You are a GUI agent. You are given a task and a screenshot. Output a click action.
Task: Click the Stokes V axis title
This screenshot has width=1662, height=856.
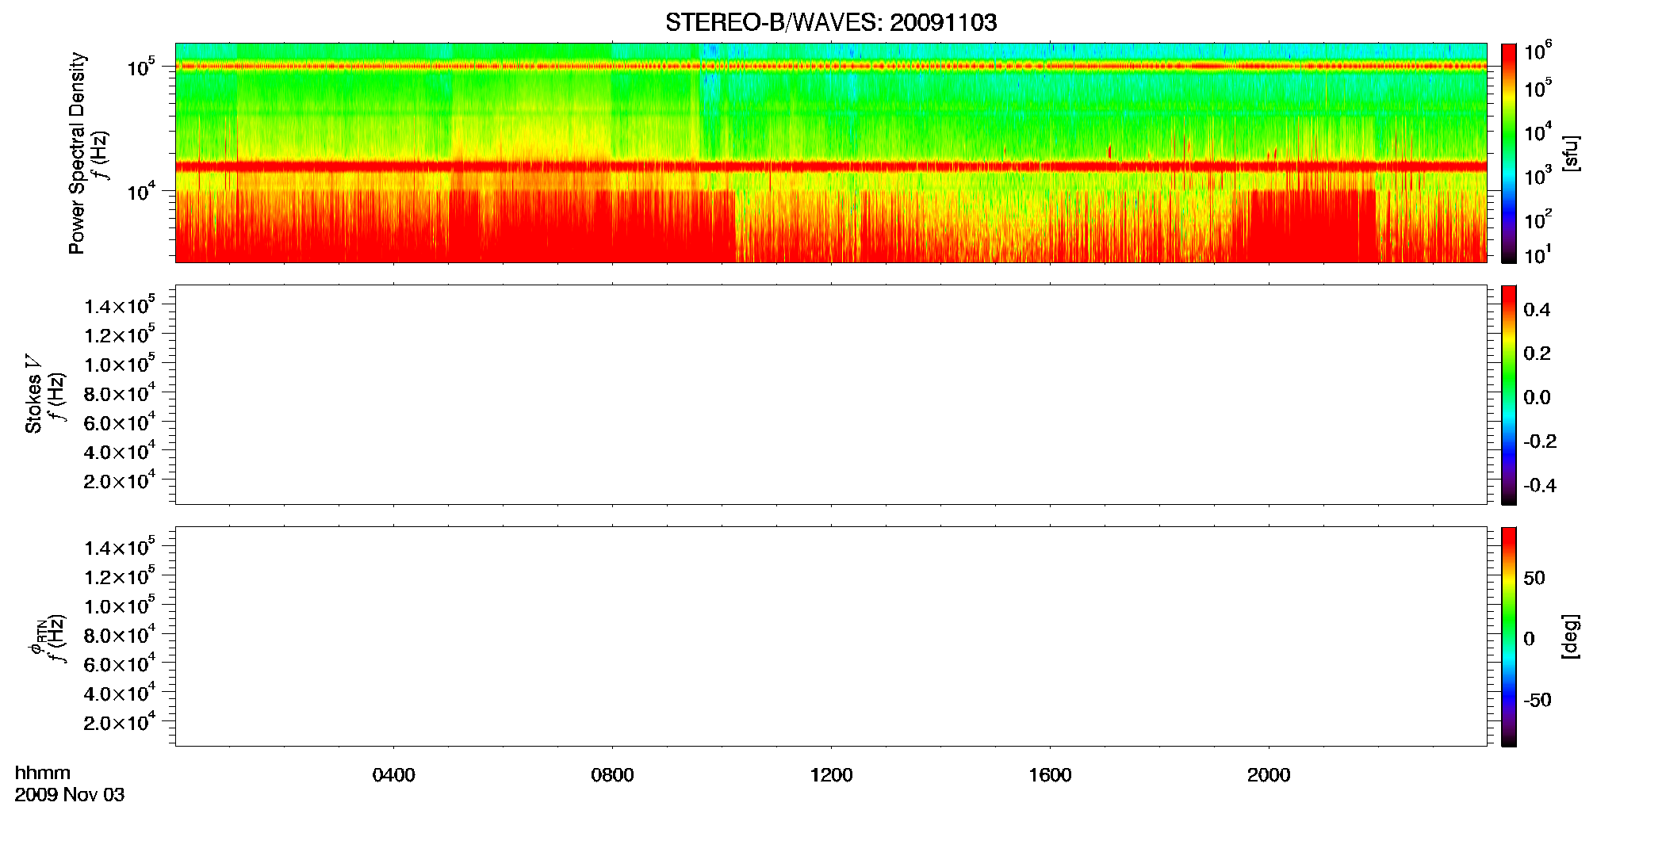click(33, 394)
